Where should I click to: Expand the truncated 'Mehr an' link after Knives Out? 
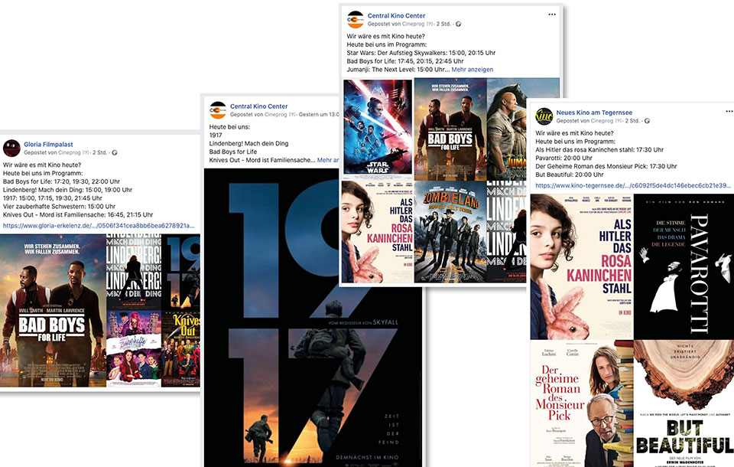point(328,160)
